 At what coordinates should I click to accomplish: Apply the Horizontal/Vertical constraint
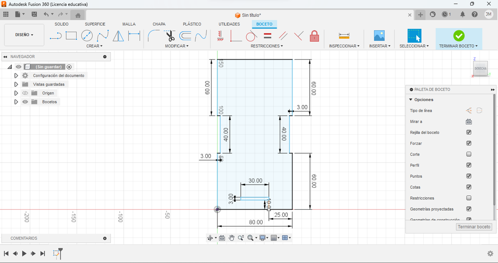220,36
